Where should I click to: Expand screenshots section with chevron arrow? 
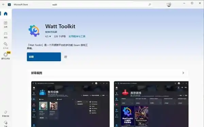183,73
